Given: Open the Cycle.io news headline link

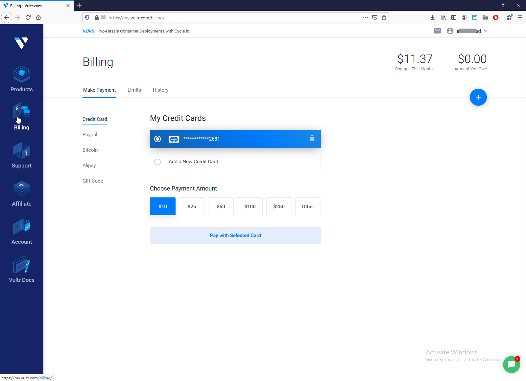Looking at the screenshot, I should click(x=144, y=31).
